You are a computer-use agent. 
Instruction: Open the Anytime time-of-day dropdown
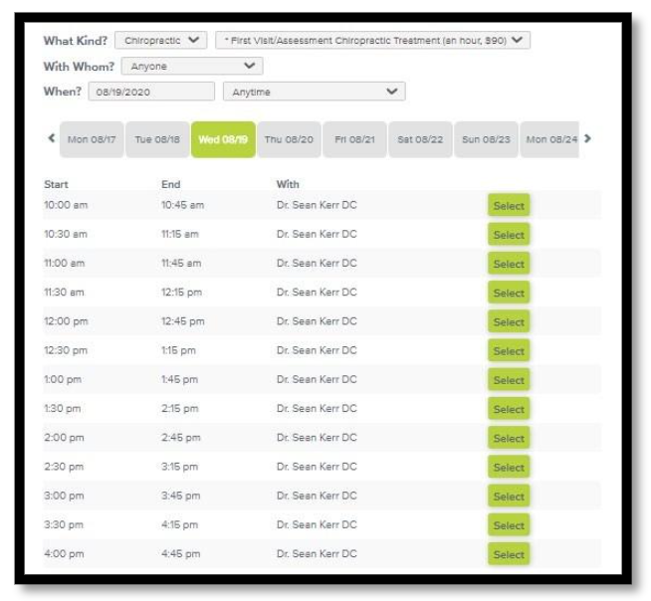(314, 92)
